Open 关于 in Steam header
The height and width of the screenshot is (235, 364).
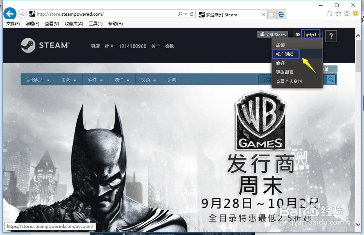(x=155, y=46)
